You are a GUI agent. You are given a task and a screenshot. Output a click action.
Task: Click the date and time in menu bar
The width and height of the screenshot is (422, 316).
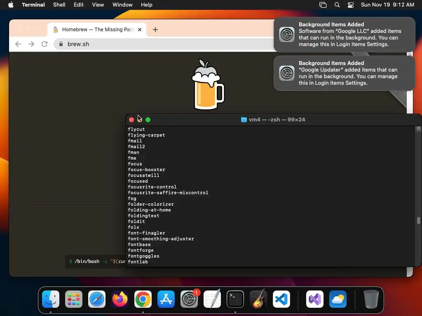[387, 5]
